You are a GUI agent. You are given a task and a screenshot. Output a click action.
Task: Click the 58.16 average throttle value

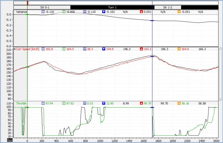pyautogui.click(x=185, y=103)
